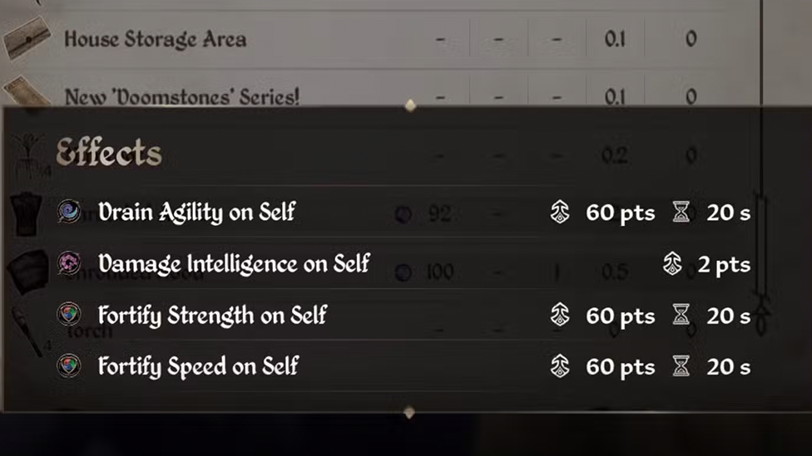Click the Effects panel heading

pyautogui.click(x=108, y=154)
